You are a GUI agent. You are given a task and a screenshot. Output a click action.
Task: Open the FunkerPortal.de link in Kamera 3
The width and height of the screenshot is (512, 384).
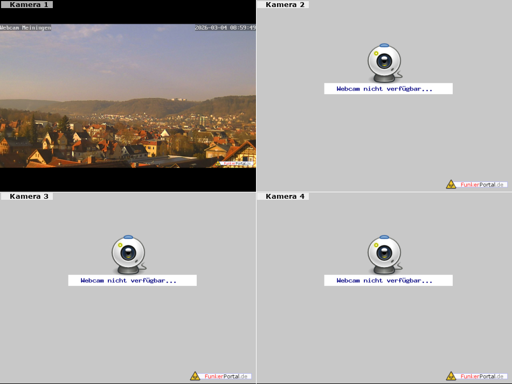click(226, 376)
